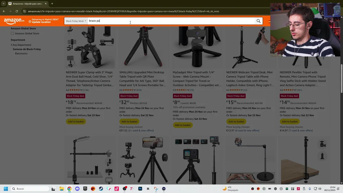This screenshot has height=193, width=343.
Task: Open the SMALLRIG Upgraded Mini Desktop Tripod title
Action: (x=143, y=79)
